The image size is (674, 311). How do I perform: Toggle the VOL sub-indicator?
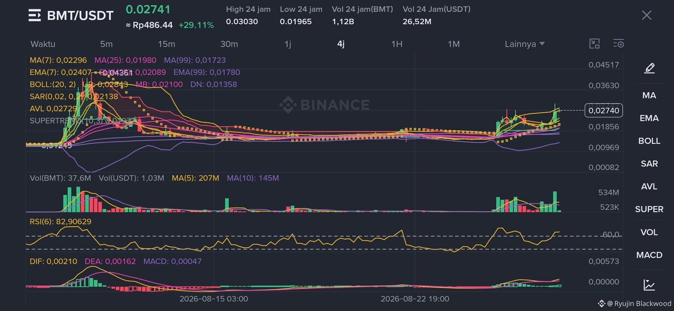(649, 232)
